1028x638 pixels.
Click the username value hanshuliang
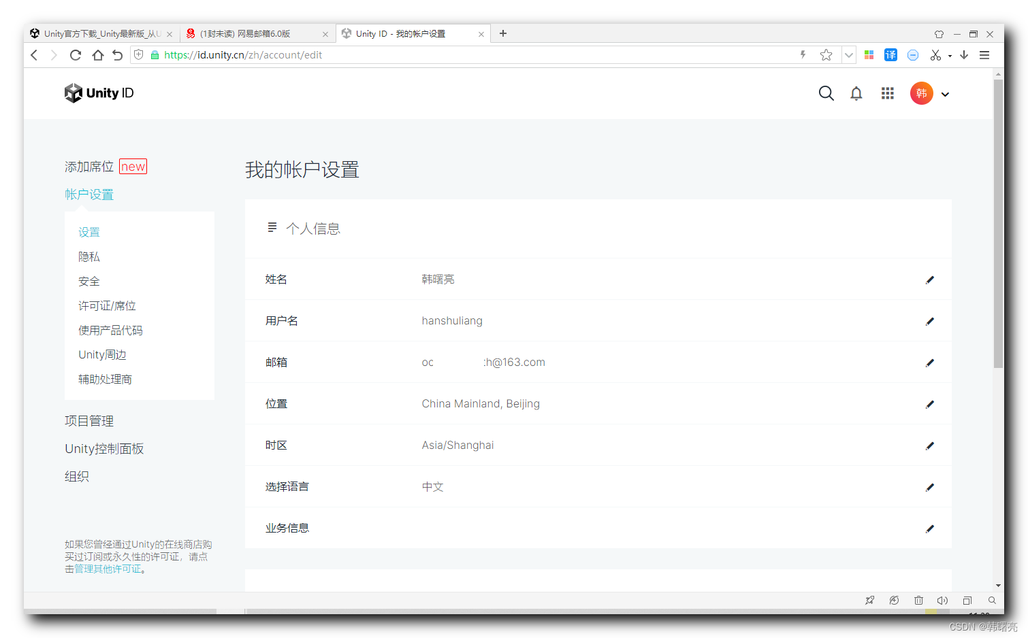[452, 321]
